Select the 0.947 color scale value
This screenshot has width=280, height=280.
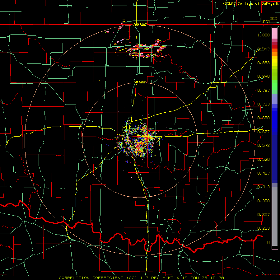264,49
